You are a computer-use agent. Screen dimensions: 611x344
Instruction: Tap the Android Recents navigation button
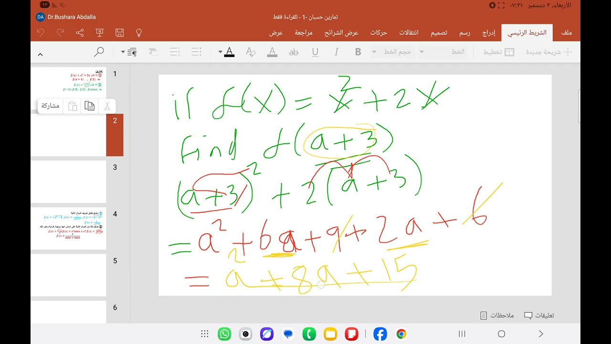tap(462, 334)
